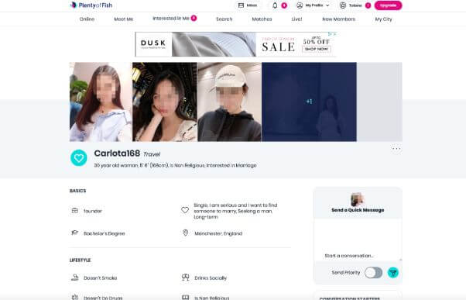Go to the Meet Me tab
Viewport: 466px width, 300px height.
[x=124, y=19]
